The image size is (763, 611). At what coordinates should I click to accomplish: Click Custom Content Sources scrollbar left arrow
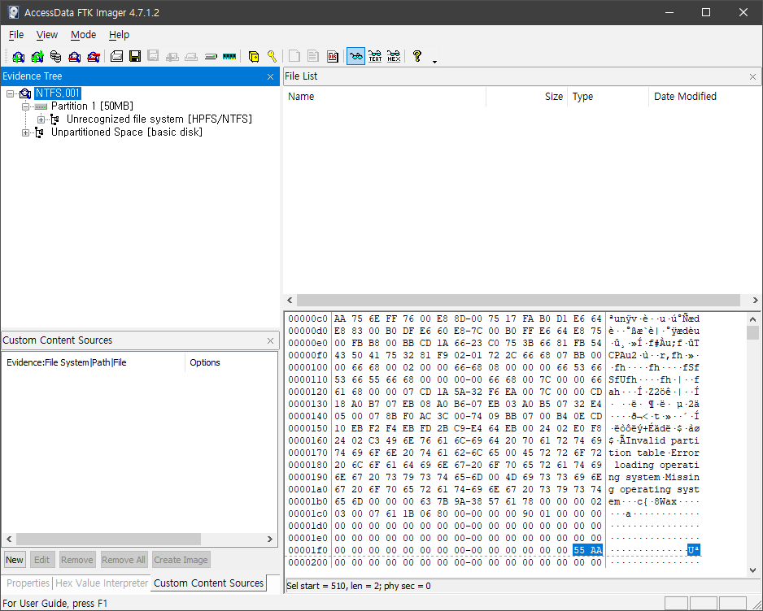point(9,539)
